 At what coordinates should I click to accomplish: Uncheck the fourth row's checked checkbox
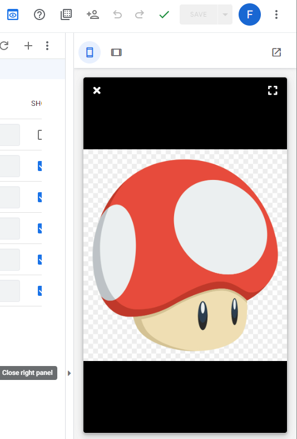[39, 229]
